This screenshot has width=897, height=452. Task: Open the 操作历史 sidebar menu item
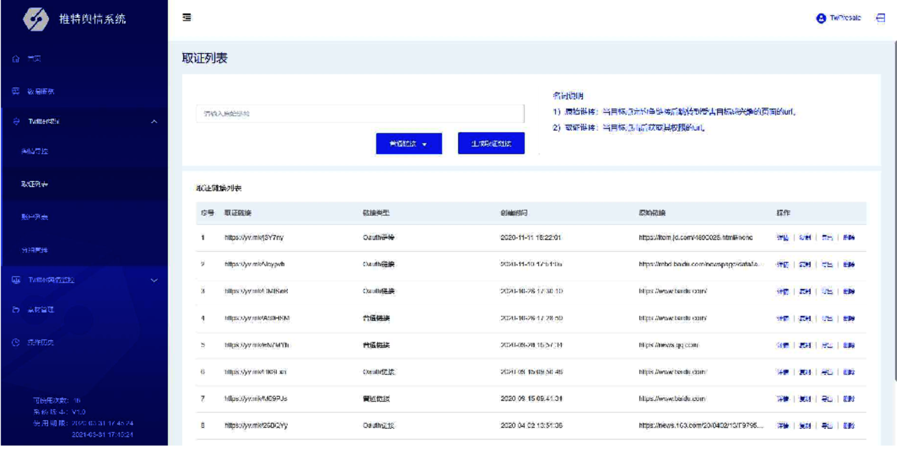coord(41,342)
